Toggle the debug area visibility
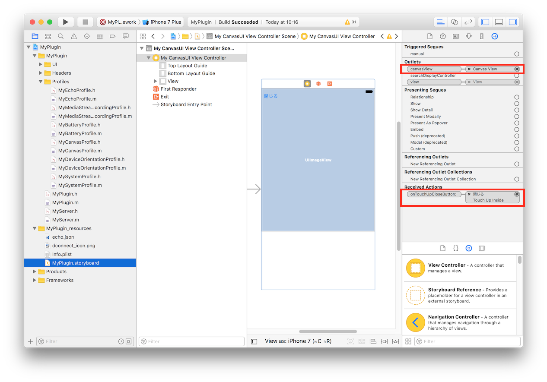Image resolution: width=547 pixels, height=382 pixels. pos(499,22)
